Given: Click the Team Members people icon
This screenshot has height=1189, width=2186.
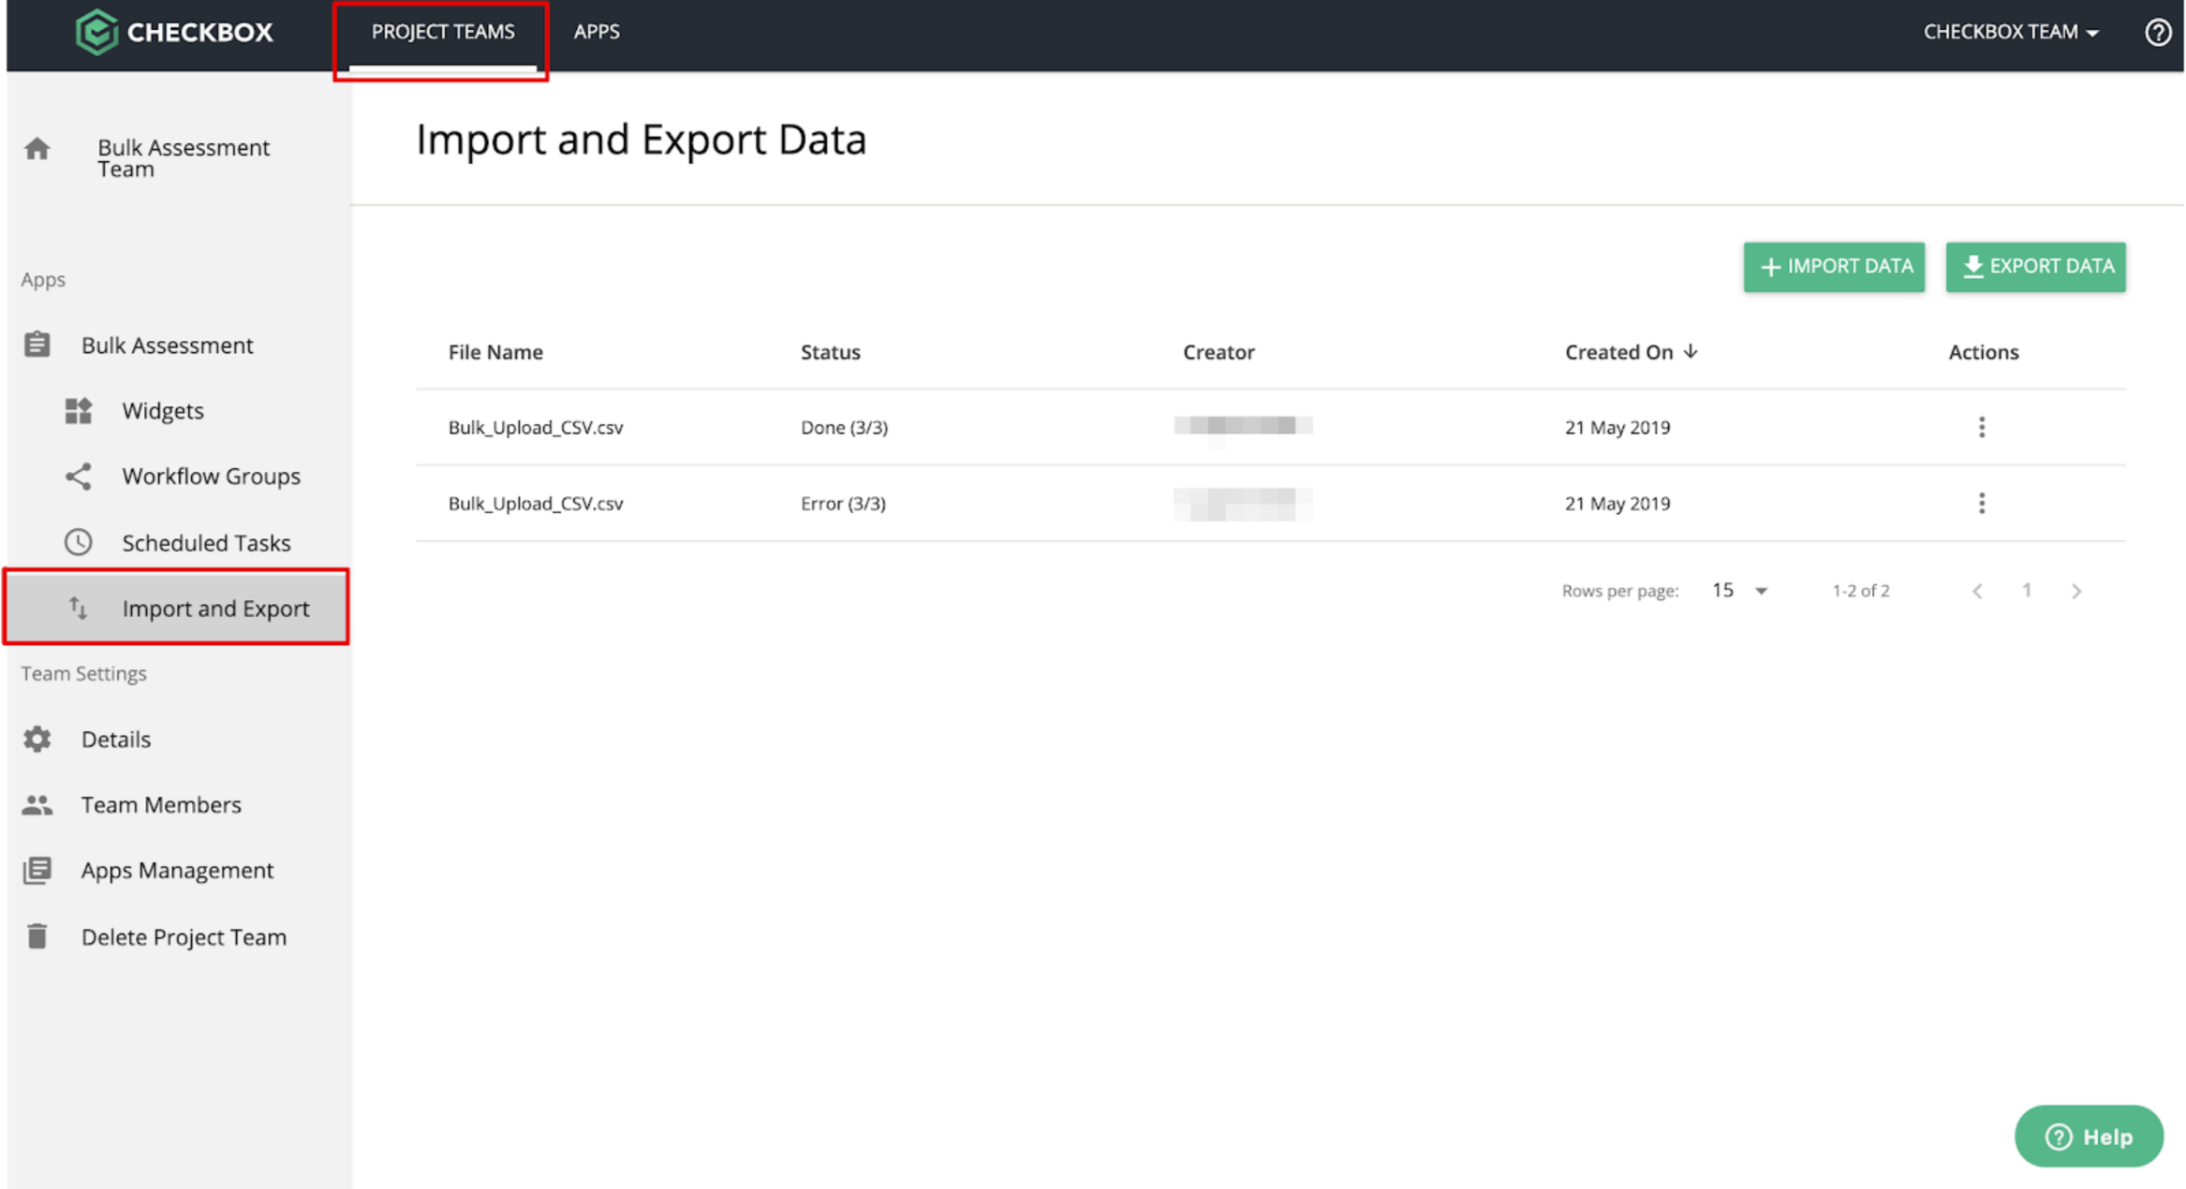Looking at the screenshot, I should tap(37, 804).
